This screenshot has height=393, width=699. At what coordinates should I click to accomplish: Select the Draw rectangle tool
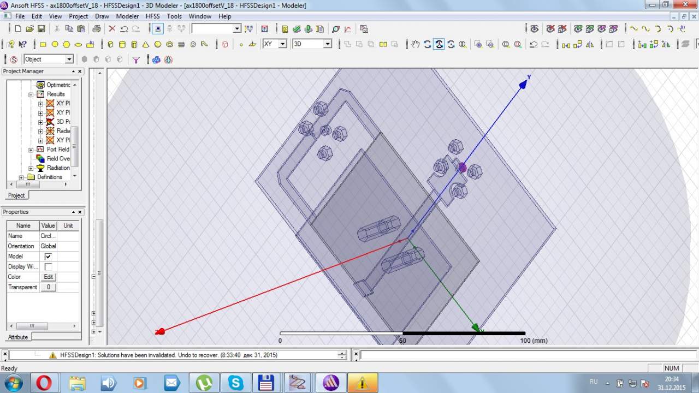43,44
